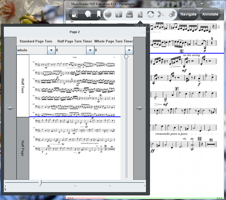Click rehearsal mark F in main score
The width and height of the screenshot is (226, 200).
pyautogui.click(x=177, y=89)
